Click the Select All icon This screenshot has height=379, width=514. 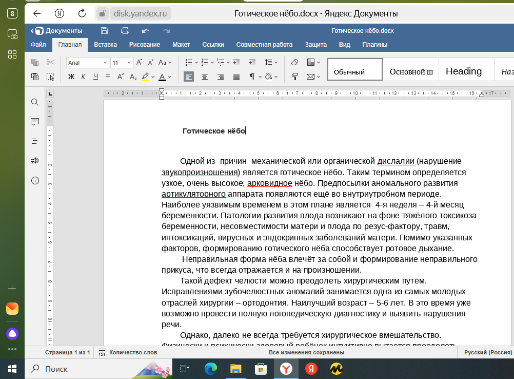pos(50,77)
